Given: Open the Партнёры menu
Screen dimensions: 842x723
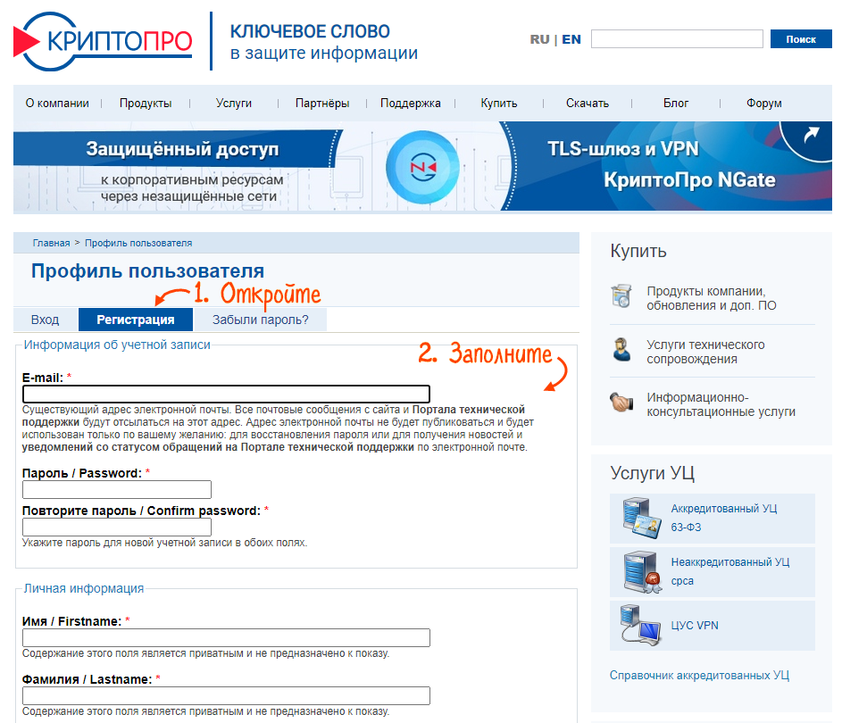Looking at the screenshot, I should [322, 103].
